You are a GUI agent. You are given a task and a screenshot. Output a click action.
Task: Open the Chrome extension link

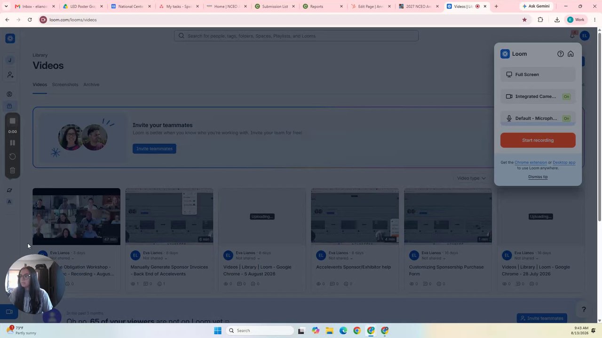pos(531,162)
